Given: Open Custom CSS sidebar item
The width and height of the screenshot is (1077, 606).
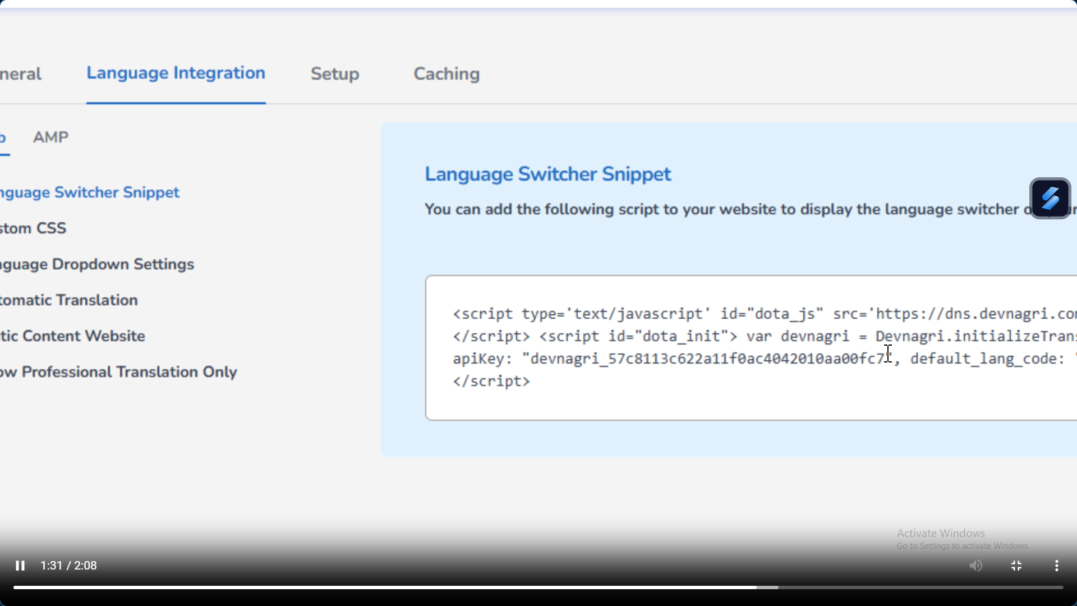Looking at the screenshot, I should tap(33, 228).
